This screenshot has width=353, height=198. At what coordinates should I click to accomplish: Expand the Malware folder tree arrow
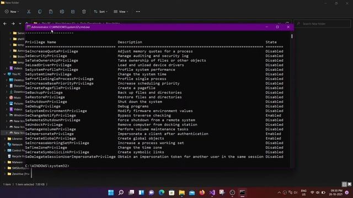(x=5, y=162)
